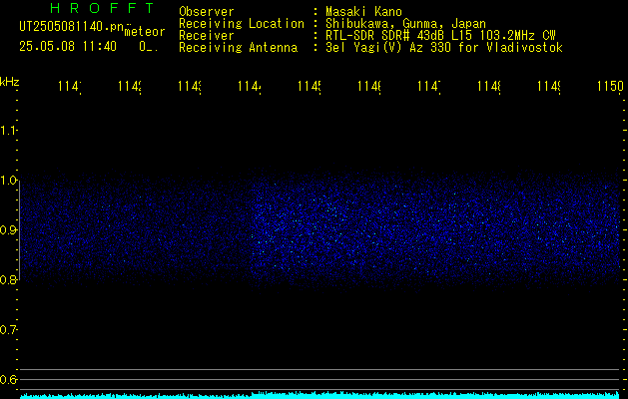628x399 pixels.
Task: Click the Observer label
Action: point(207,12)
